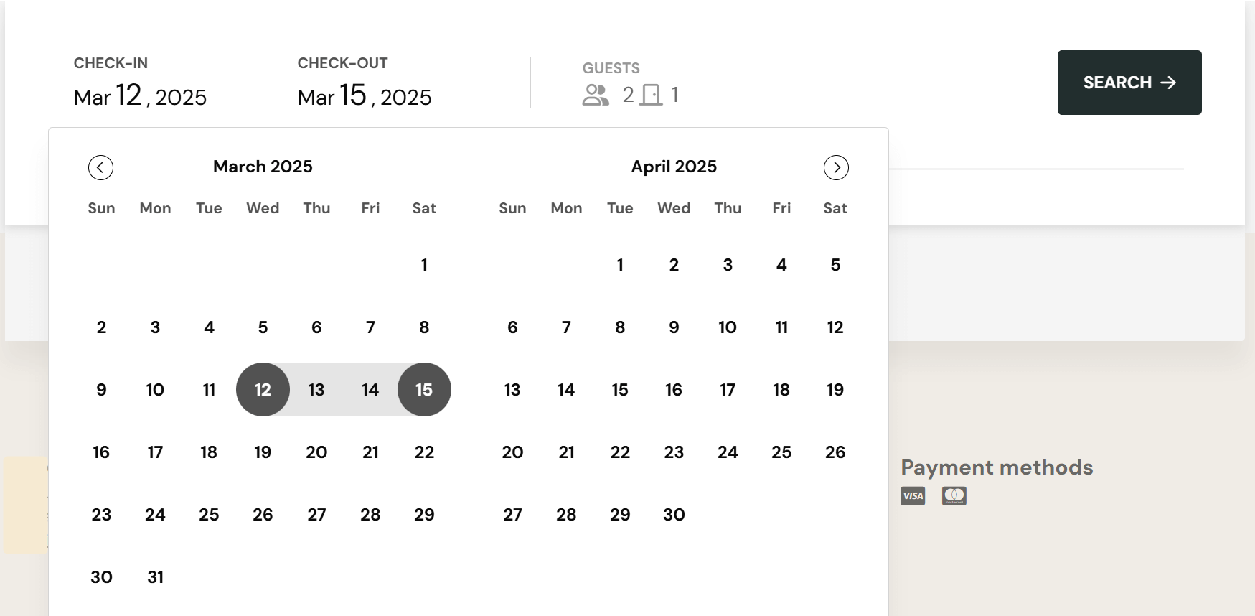Pick March 20 on the calendar

click(316, 452)
